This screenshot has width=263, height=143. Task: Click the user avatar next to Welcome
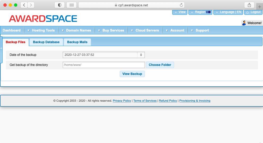[244, 23]
